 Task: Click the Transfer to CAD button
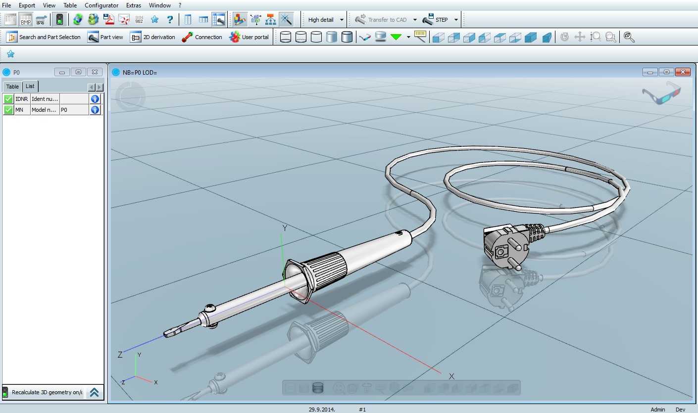(381, 20)
